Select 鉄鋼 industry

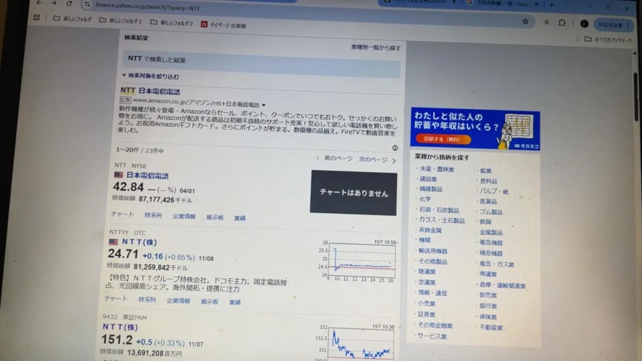pos(486,222)
